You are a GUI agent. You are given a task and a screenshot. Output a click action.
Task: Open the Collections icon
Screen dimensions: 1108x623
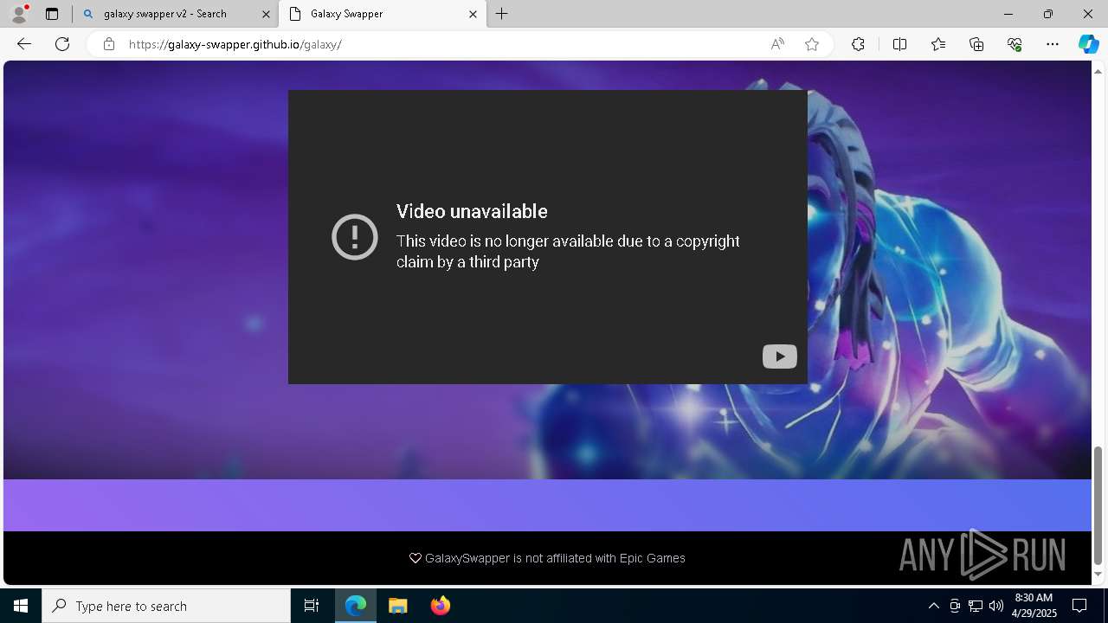click(976, 44)
